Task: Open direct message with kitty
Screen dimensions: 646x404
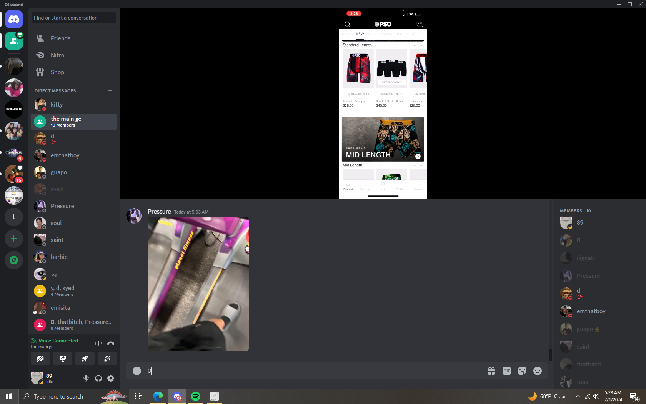Action: tap(74, 105)
